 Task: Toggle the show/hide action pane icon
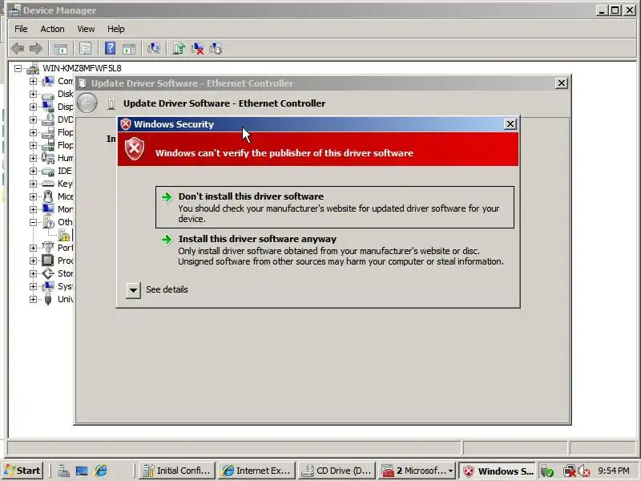[129, 49]
